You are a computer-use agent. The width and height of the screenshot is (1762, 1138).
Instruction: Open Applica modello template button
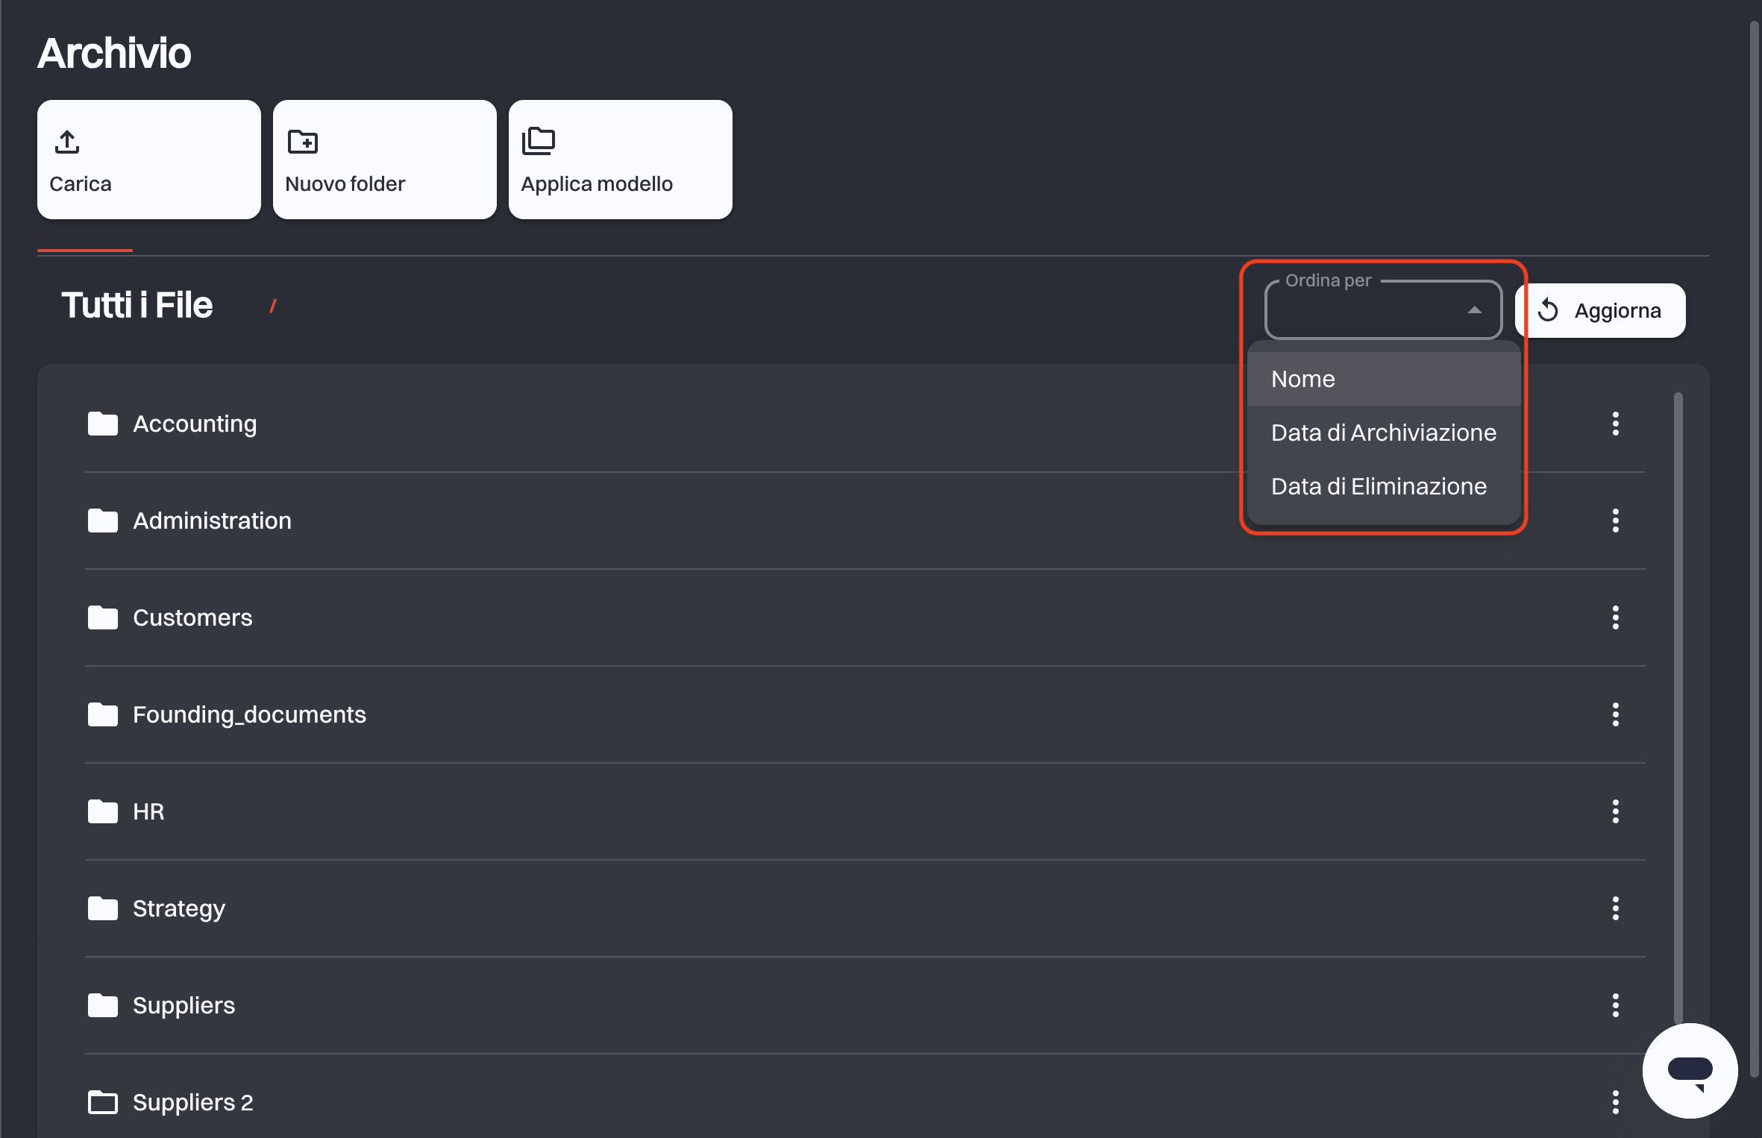[621, 160]
